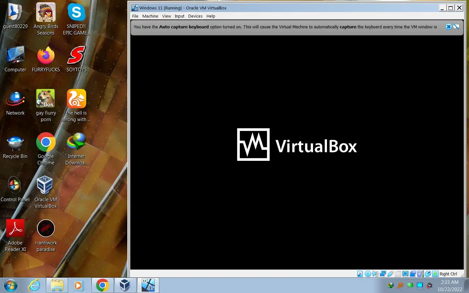469x293 pixels.
Task: Click the Show desktop strip by the clock
Action: 467,286
